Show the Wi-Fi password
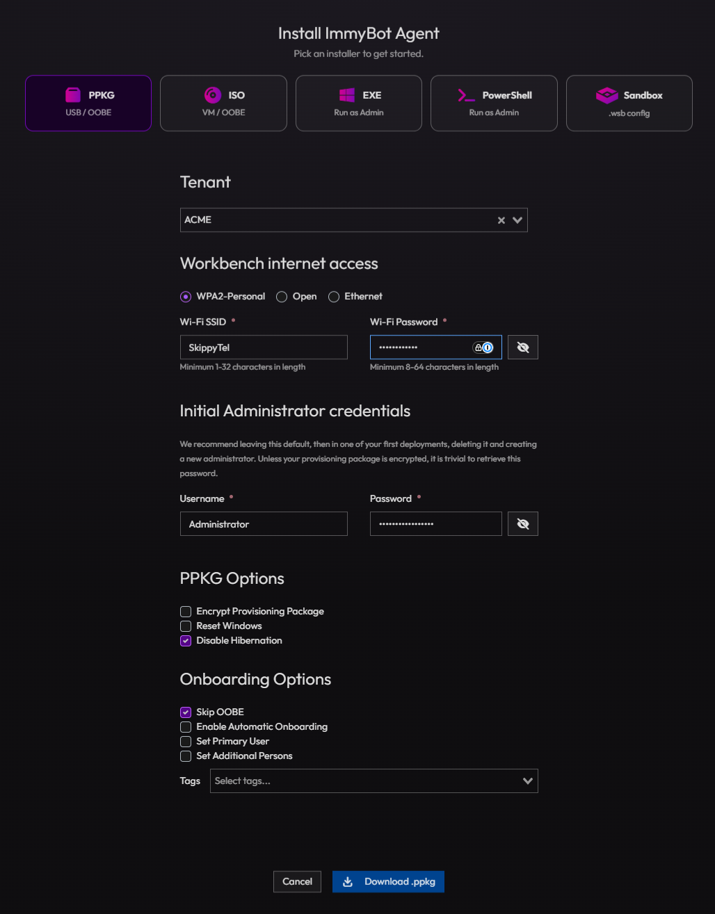The image size is (715, 914). pos(523,348)
